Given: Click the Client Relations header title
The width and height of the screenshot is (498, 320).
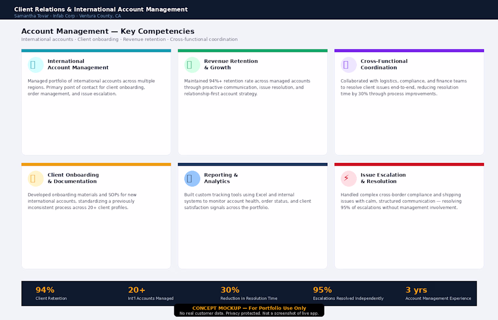Looking at the screenshot, I should pos(101,9).
